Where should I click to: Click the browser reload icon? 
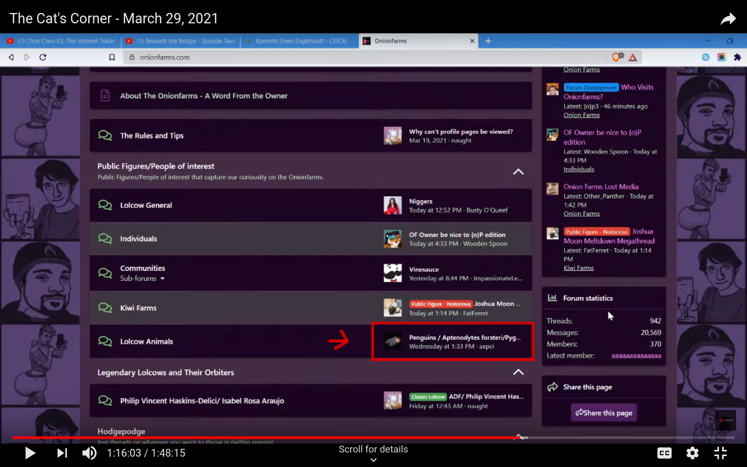43,57
